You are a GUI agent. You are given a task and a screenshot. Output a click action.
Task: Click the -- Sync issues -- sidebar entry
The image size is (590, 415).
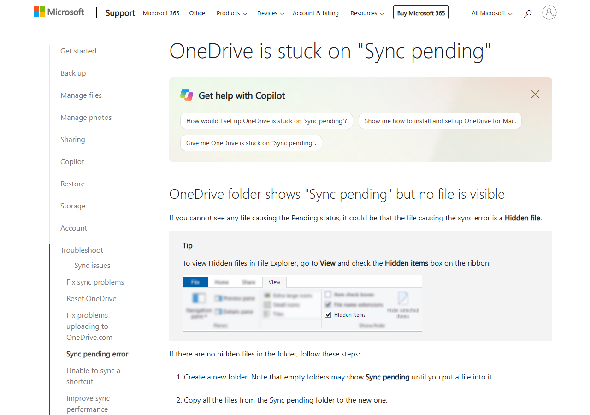click(92, 266)
